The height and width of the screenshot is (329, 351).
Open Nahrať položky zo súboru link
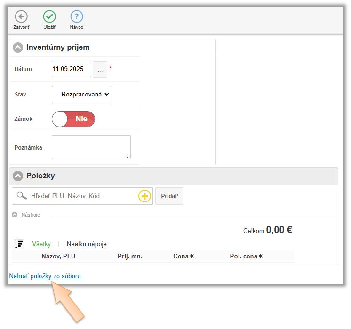[x=45, y=276]
